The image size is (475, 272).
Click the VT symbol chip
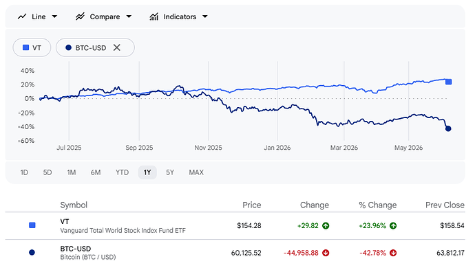pos(32,47)
